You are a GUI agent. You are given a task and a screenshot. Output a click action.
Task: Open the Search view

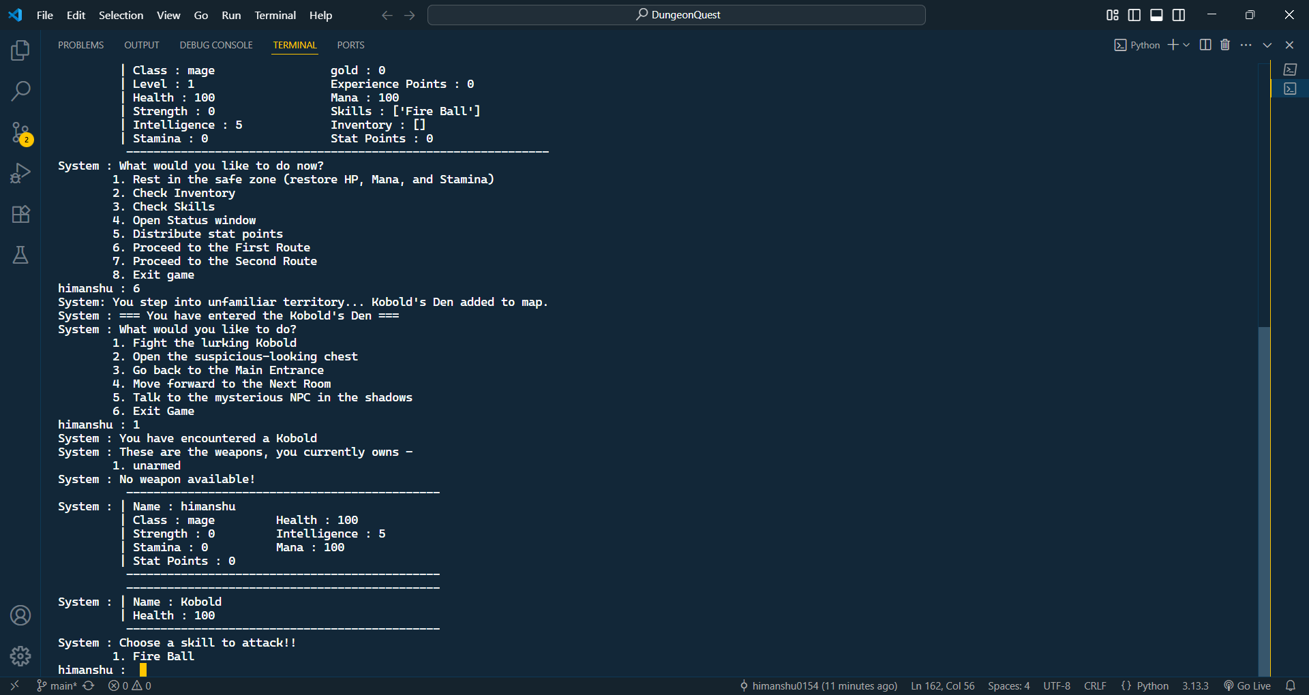coord(20,91)
